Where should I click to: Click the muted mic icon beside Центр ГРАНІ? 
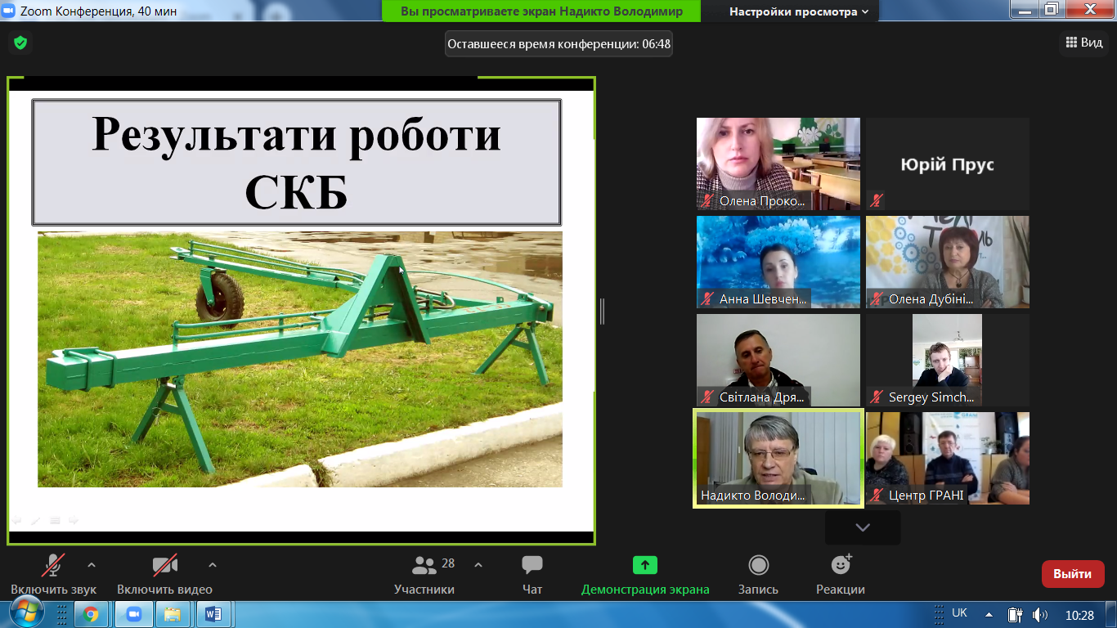click(x=877, y=495)
